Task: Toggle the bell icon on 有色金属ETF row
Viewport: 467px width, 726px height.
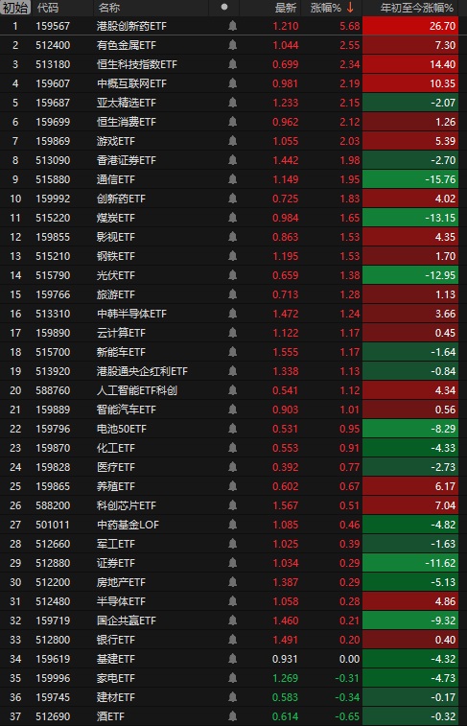Action: tap(232, 45)
